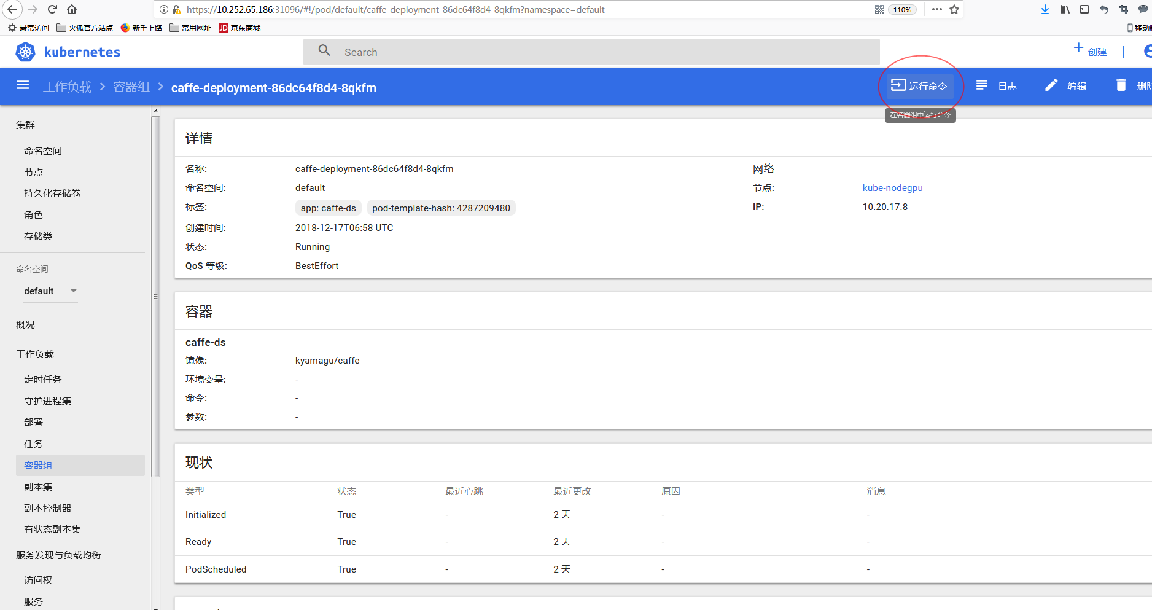Reload the page with refresh icon
The height and width of the screenshot is (610, 1152).
[x=53, y=9]
